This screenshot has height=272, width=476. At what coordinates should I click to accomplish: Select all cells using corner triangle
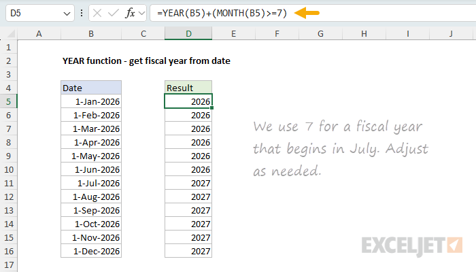coord(11,33)
